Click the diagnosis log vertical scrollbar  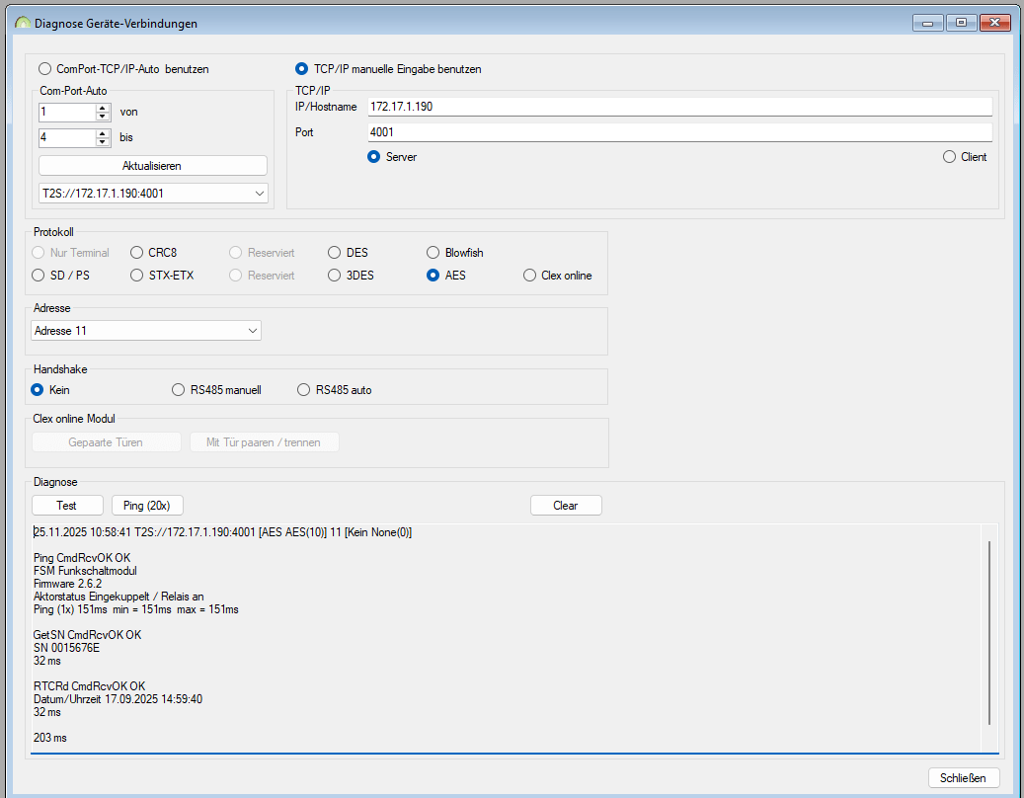point(988,632)
